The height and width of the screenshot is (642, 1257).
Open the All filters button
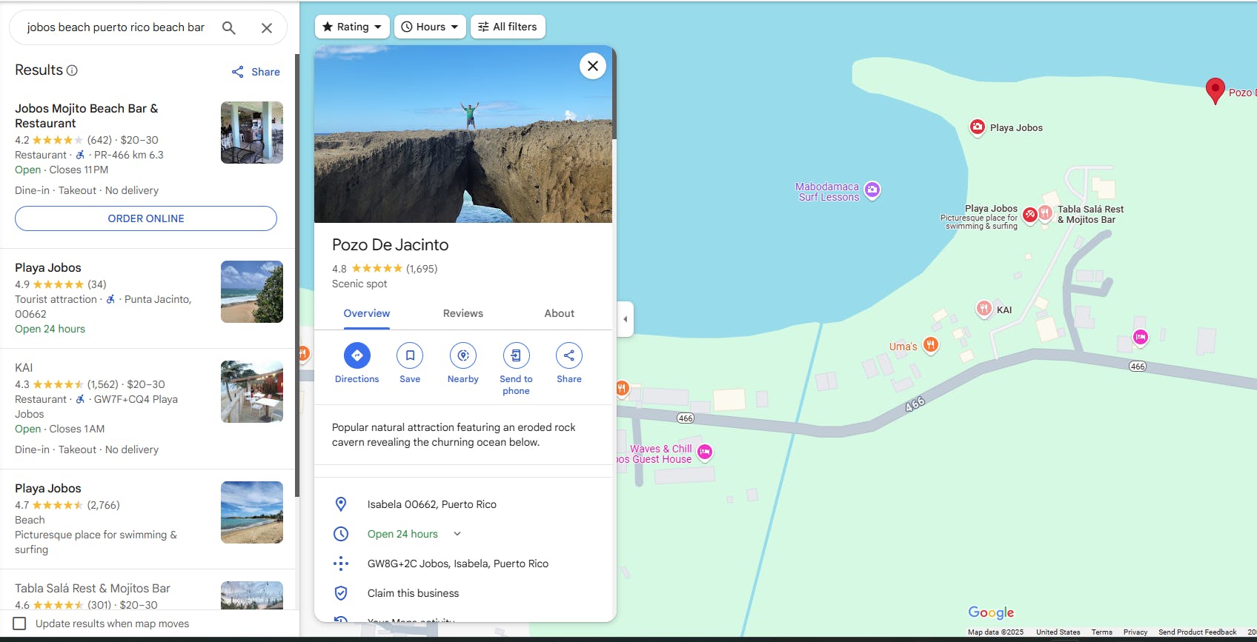click(x=508, y=27)
